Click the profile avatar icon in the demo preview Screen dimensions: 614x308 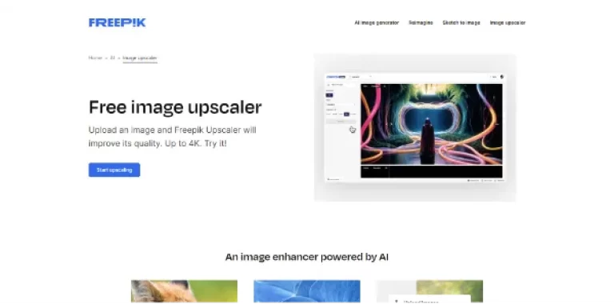pos(502,77)
